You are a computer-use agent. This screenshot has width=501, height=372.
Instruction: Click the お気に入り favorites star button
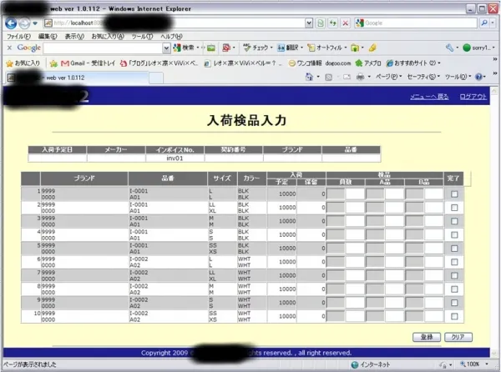[x=23, y=63]
